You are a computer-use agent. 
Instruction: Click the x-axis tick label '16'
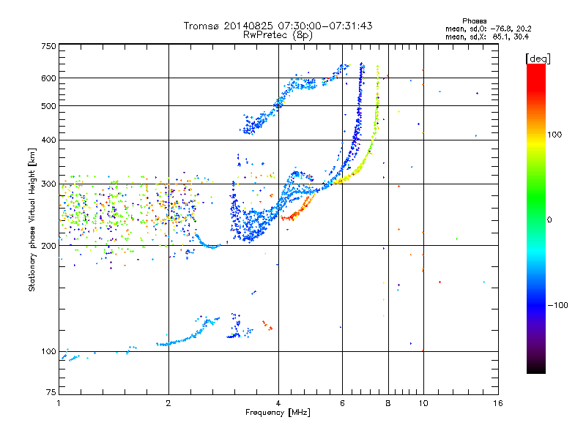coord(498,403)
